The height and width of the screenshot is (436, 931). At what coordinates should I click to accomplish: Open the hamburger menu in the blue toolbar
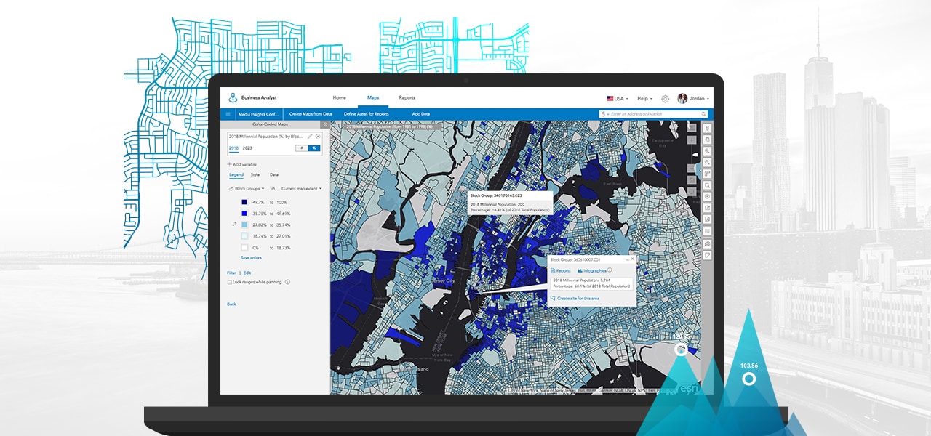[x=228, y=114]
